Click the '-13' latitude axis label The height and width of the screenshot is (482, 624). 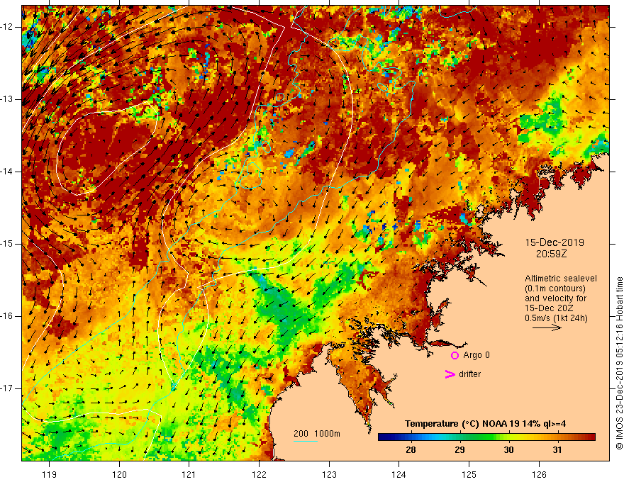[x=7, y=99]
